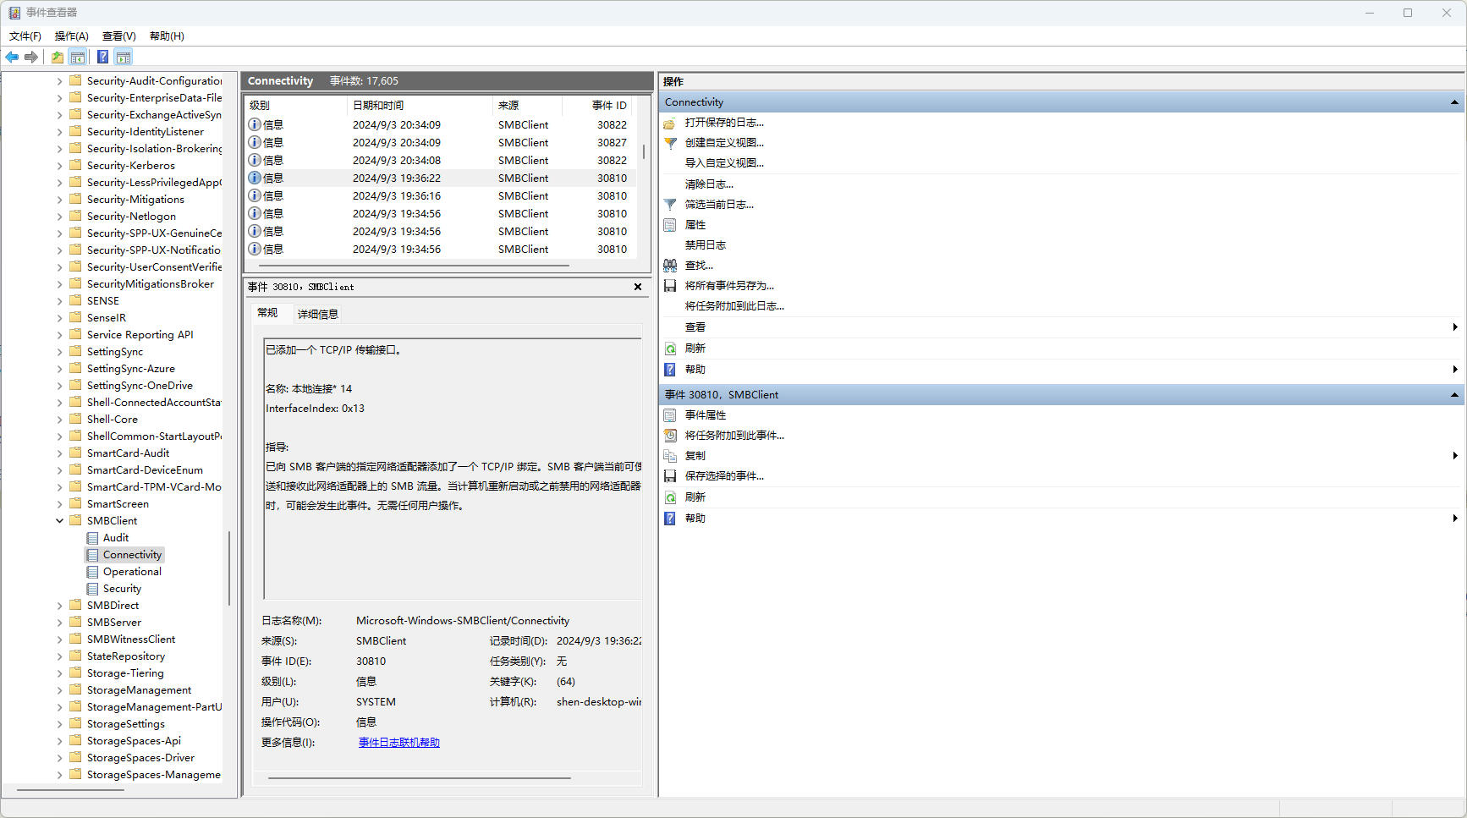Click the 查找 binoculars icon
The height and width of the screenshot is (818, 1467).
point(670,266)
